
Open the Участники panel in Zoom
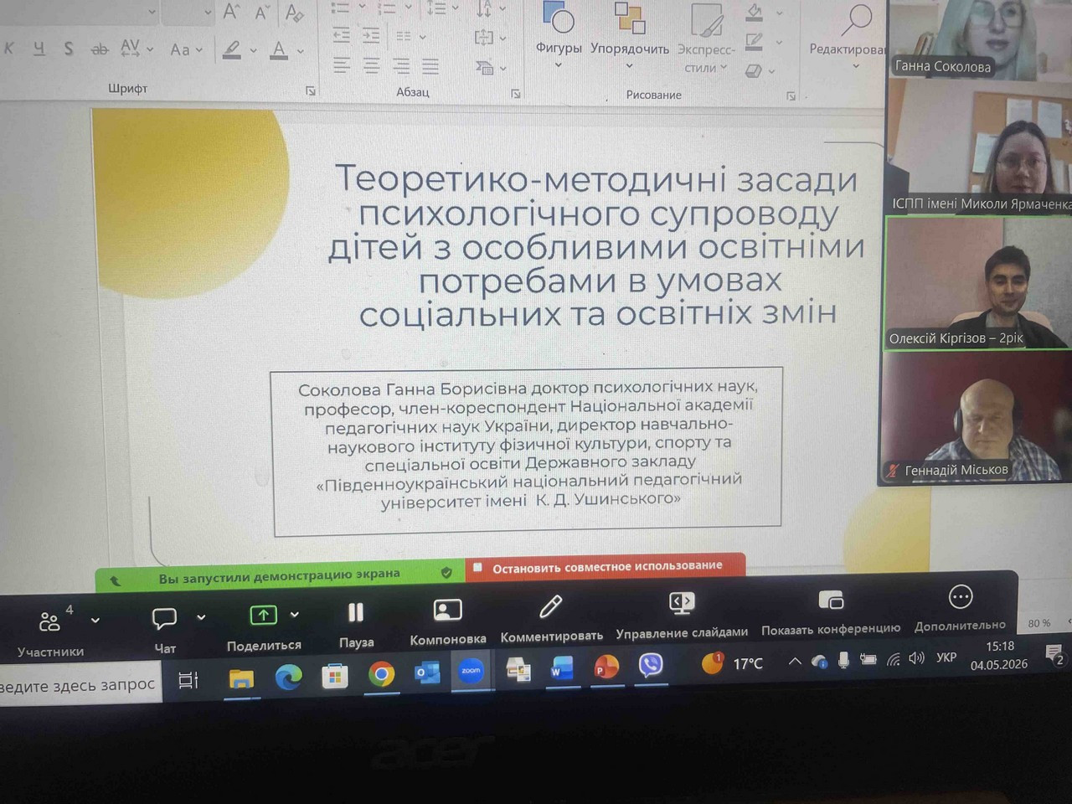50,632
